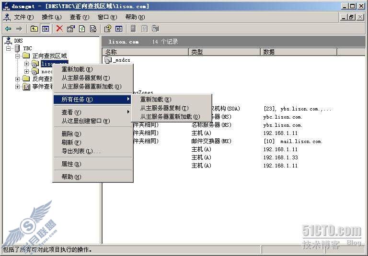Click the DNS console icon in menu bar
368x256 pixels.
point(8,17)
